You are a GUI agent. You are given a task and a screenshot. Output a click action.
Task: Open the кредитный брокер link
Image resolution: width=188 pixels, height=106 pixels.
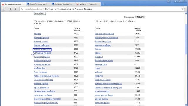(103, 80)
